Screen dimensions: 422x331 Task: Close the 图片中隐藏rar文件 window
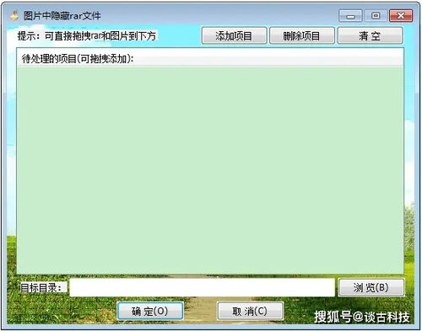pyautogui.click(x=401, y=16)
